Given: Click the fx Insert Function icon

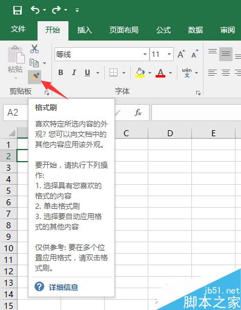Looking at the screenshot, I should [138, 113].
